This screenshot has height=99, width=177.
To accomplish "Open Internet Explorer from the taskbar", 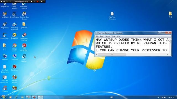I will (17, 97).
